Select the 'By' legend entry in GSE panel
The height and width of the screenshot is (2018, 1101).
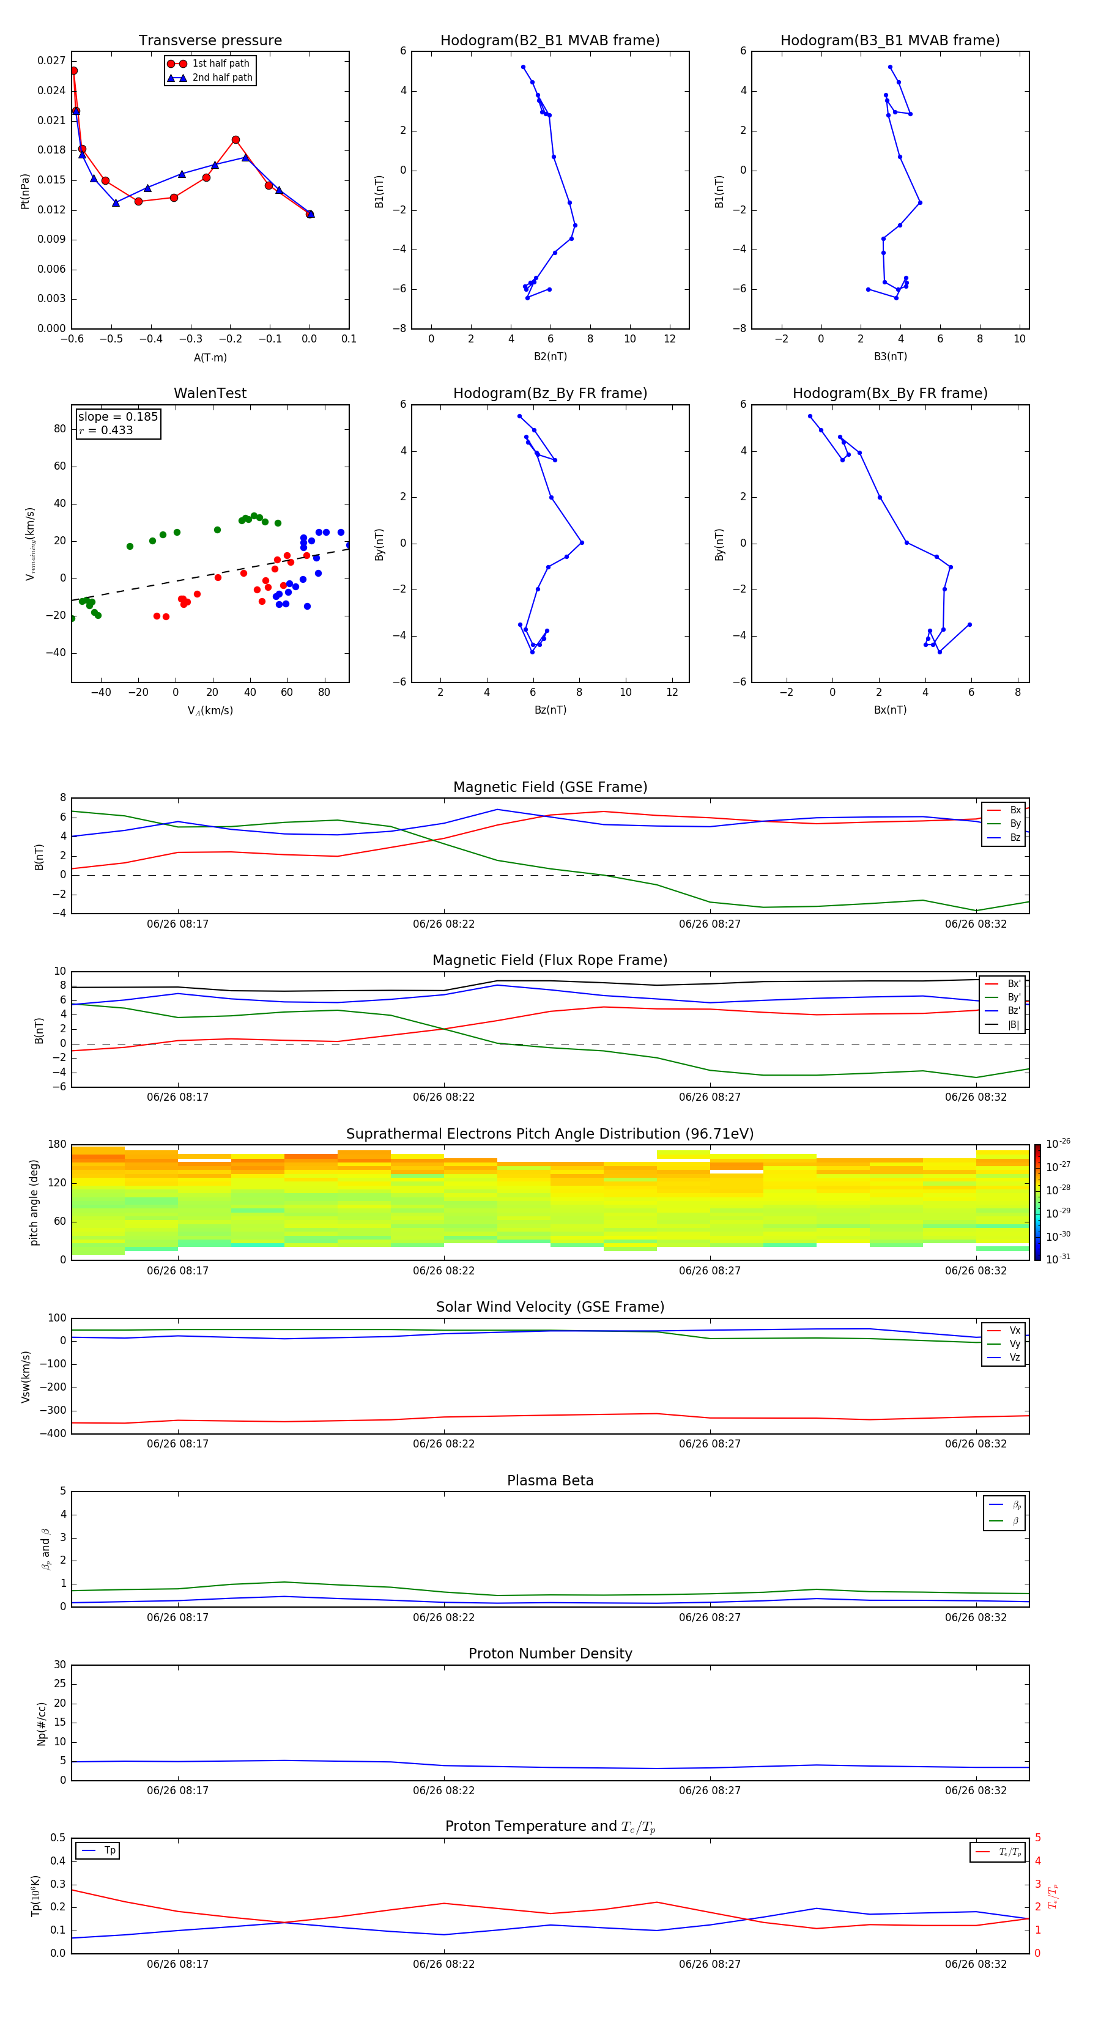point(1003,823)
